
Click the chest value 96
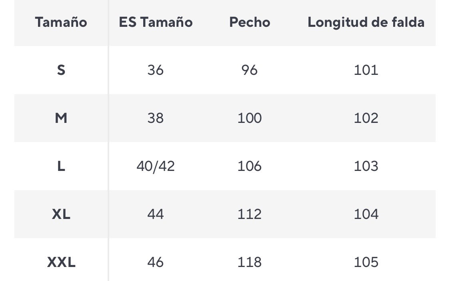250,70
